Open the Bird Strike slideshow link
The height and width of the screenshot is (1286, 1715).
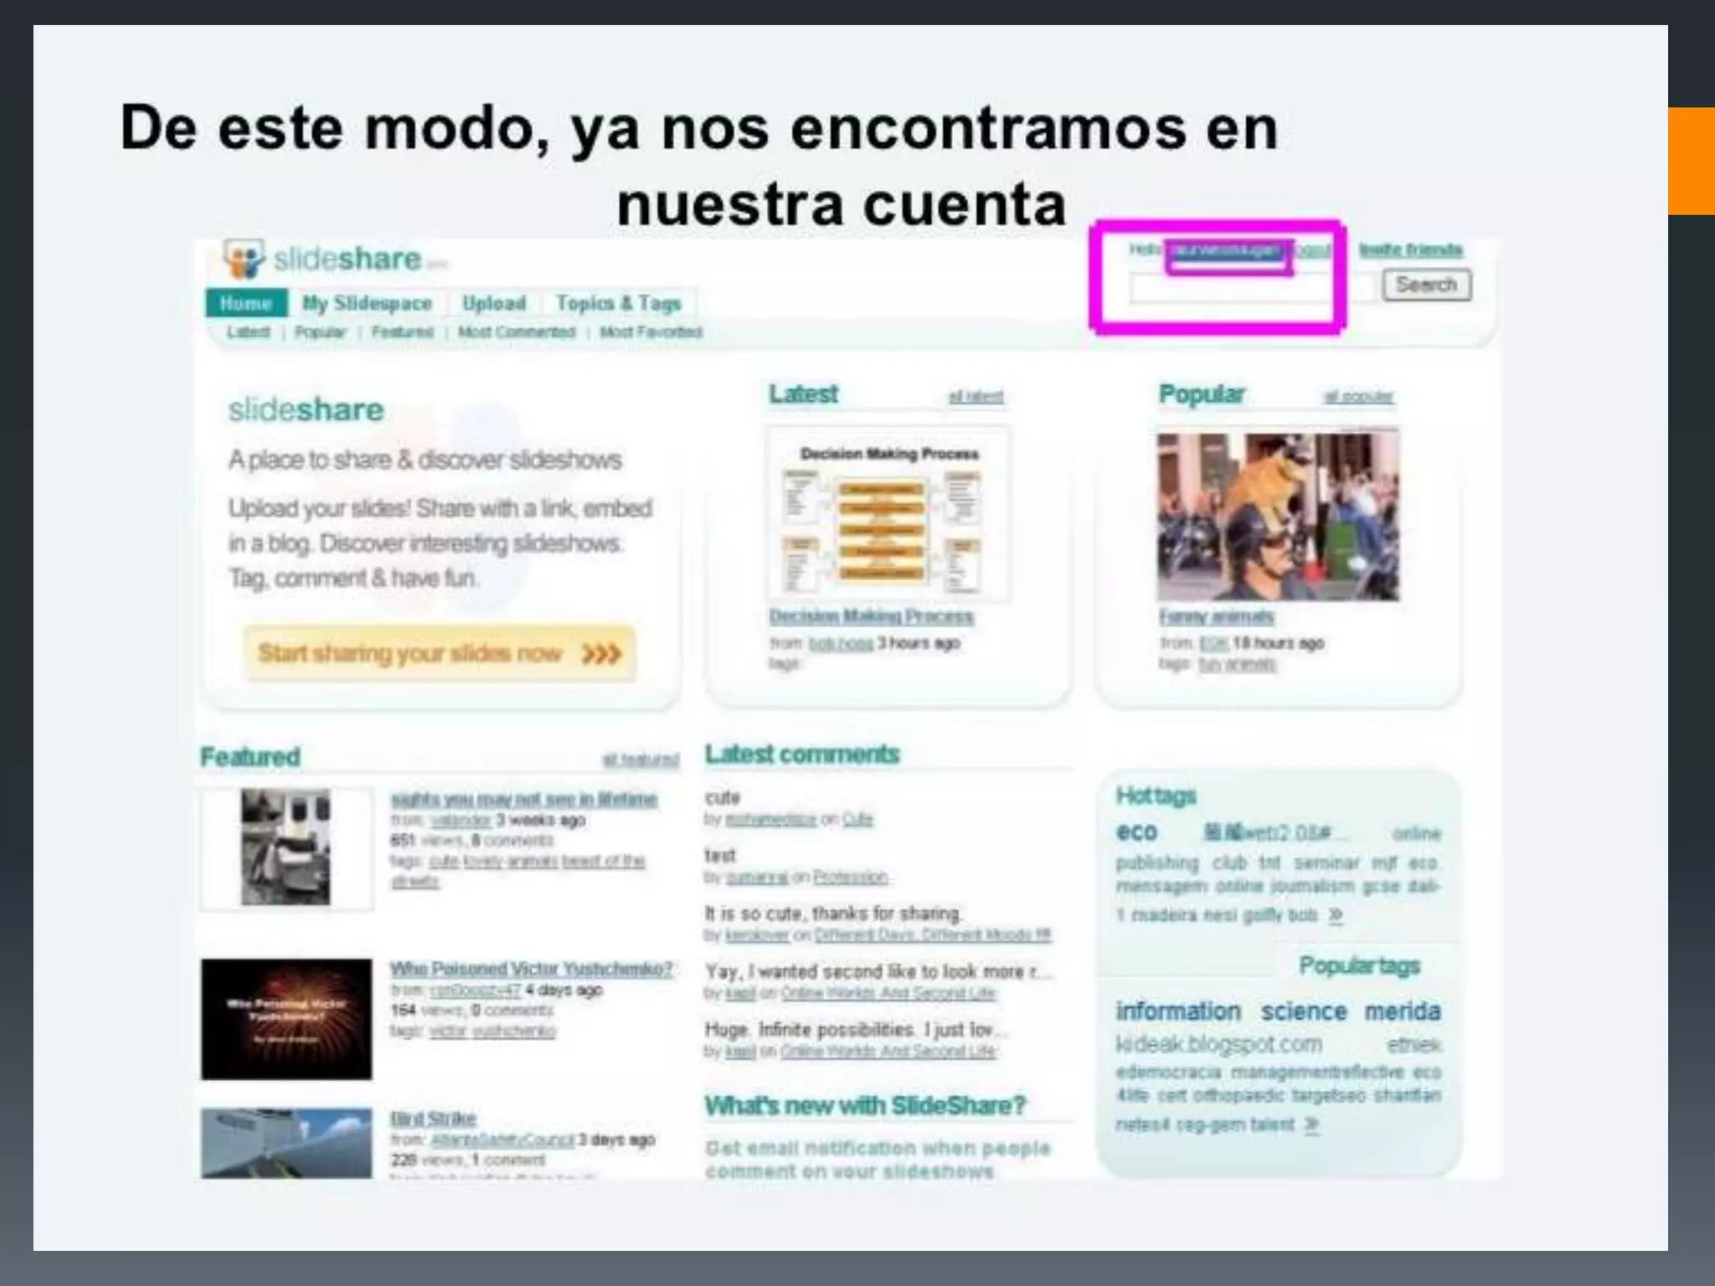[x=433, y=1119]
